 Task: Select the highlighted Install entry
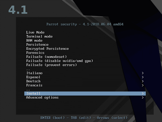tap(33, 94)
